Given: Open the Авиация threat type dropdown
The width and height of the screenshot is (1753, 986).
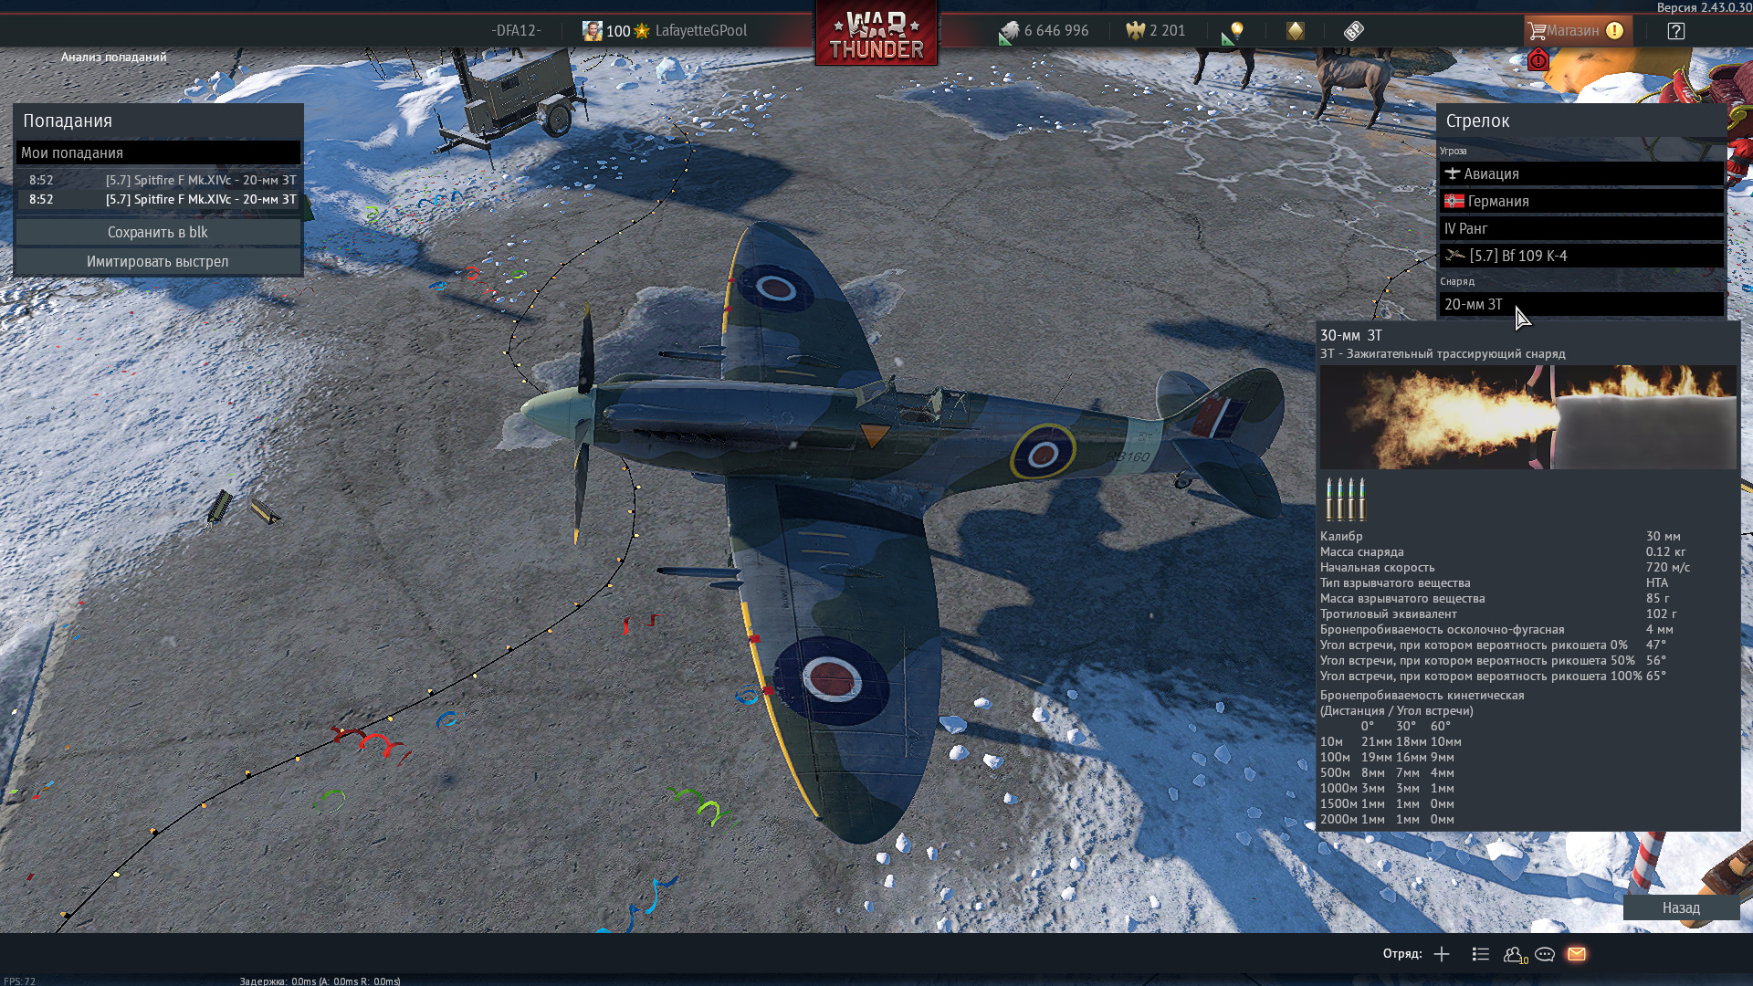Looking at the screenshot, I should coord(1581,173).
